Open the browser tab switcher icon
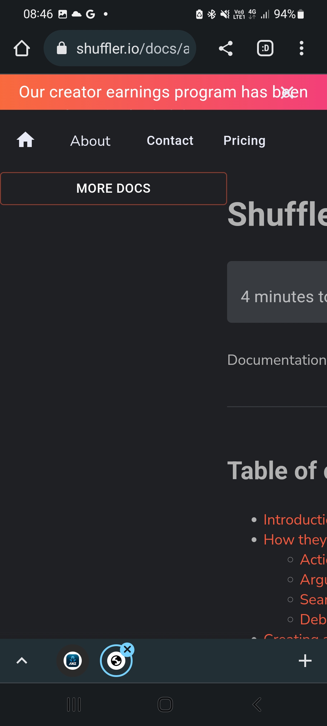This screenshot has height=726, width=327. (x=265, y=48)
